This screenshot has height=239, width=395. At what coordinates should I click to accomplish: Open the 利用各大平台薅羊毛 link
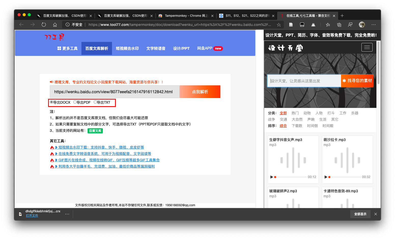point(106,166)
